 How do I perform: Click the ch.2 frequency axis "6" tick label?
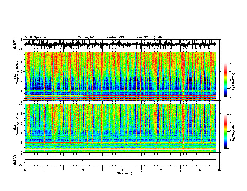(x=22, y=123)
